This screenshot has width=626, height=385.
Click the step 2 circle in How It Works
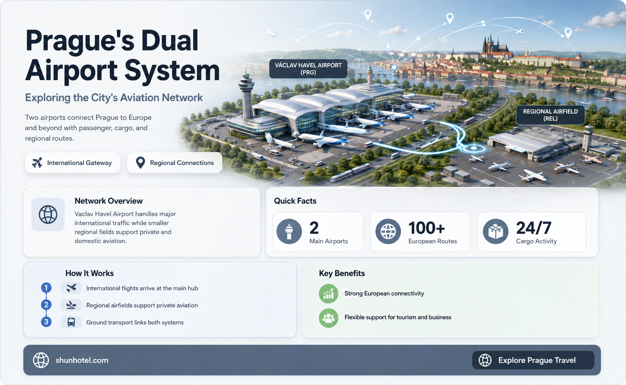coord(46,305)
